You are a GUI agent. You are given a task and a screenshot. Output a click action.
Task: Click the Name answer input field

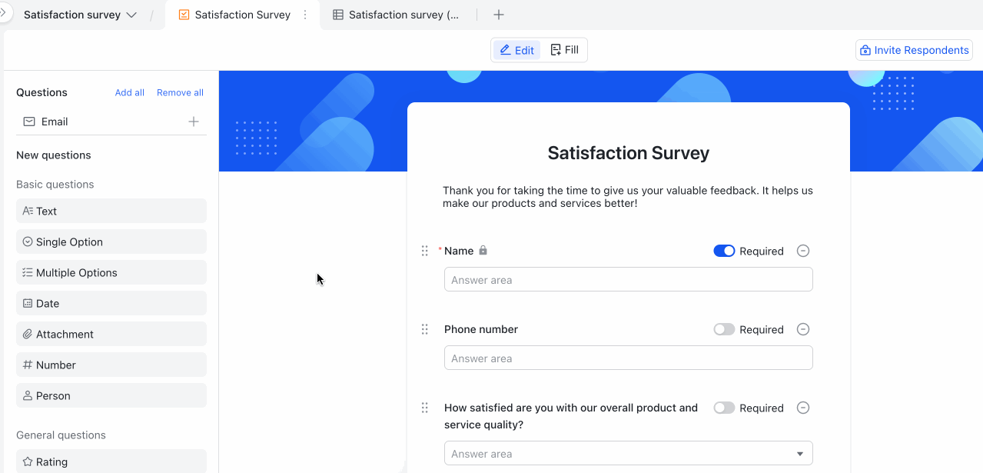[x=628, y=279]
